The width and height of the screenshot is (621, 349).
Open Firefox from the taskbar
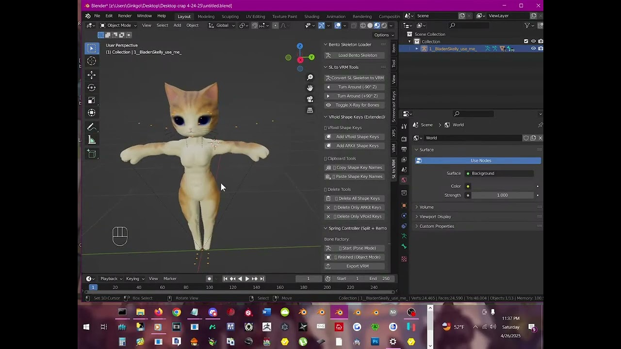point(159,312)
